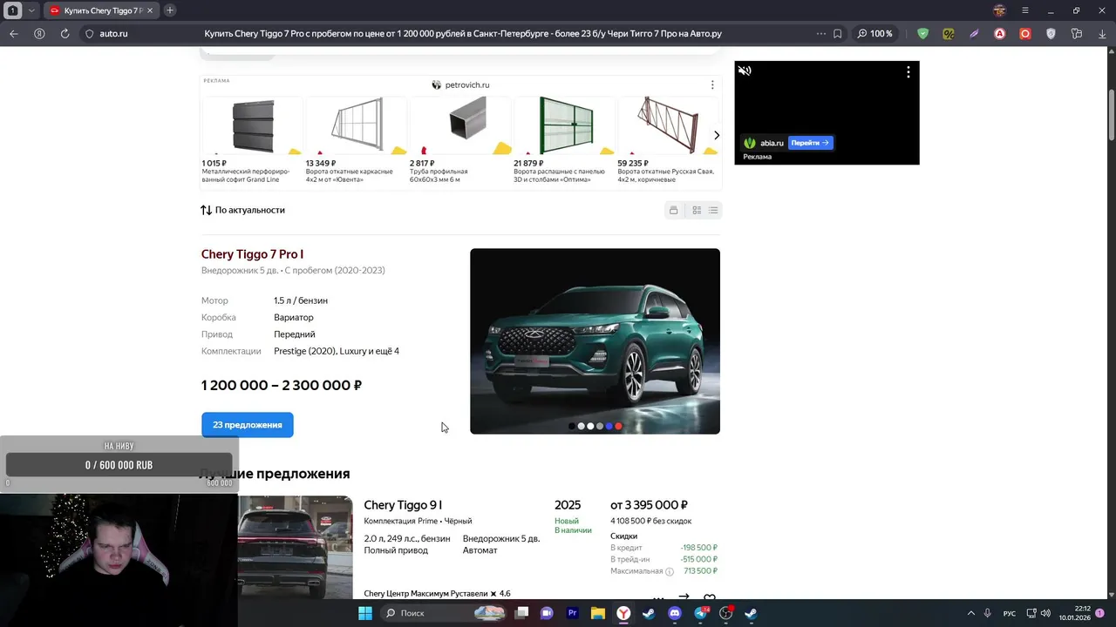The image size is (1116, 627).
Task: Switch to large card view icon
Action: [673, 210]
